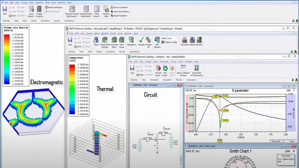The image size is (299, 168).
Task: Switch to Automation tab in HFSS window
Action: click(x=69, y=21)
